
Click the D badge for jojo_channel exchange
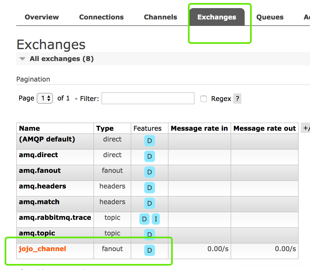[149, 250]
